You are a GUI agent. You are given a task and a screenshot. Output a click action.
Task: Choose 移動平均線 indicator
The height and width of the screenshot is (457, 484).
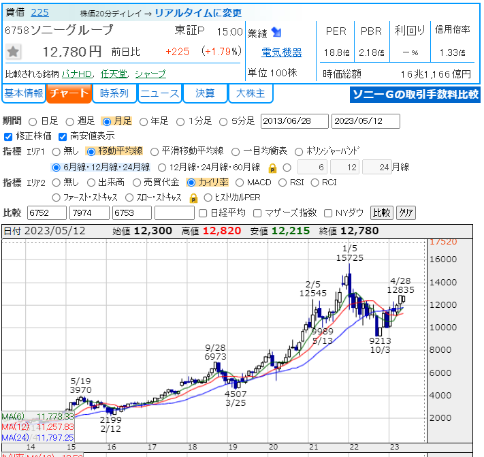91,152
